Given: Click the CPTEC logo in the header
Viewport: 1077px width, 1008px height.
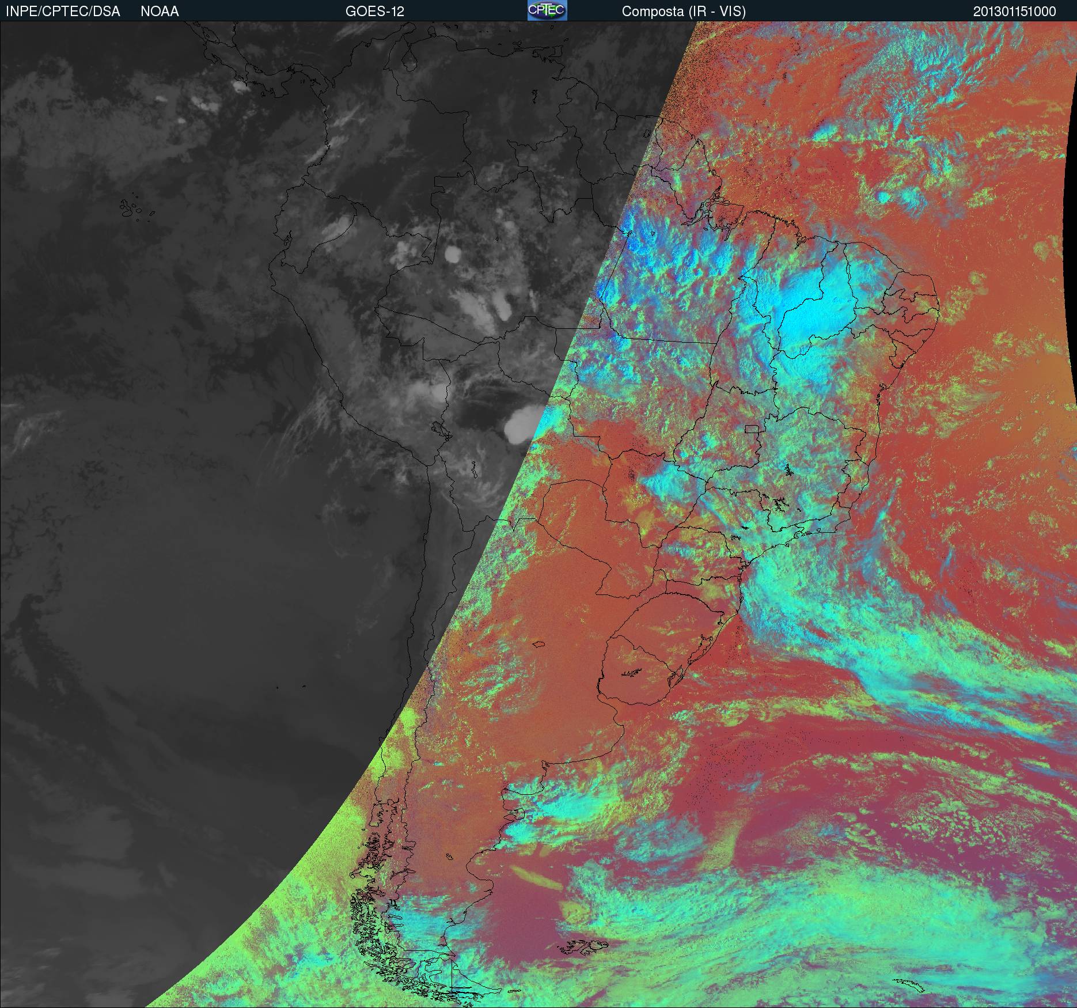Looking at the screenshot, I should pyautogui.click(x=547, y=10).
